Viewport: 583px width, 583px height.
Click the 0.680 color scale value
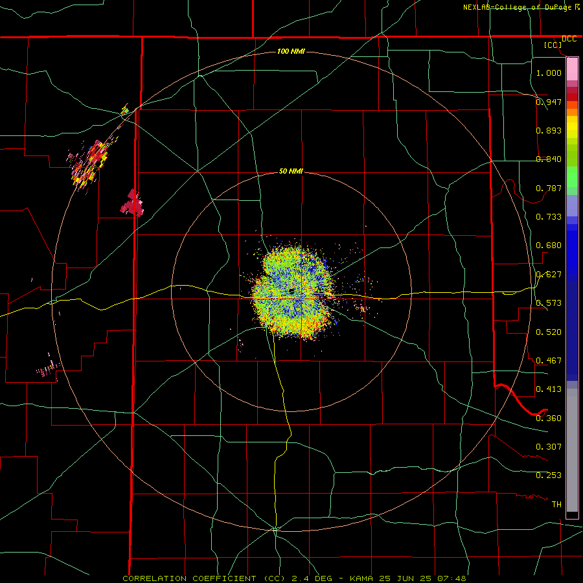(x=549, y=246)
